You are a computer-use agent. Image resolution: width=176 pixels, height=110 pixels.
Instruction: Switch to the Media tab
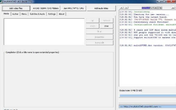click(6, 14)
